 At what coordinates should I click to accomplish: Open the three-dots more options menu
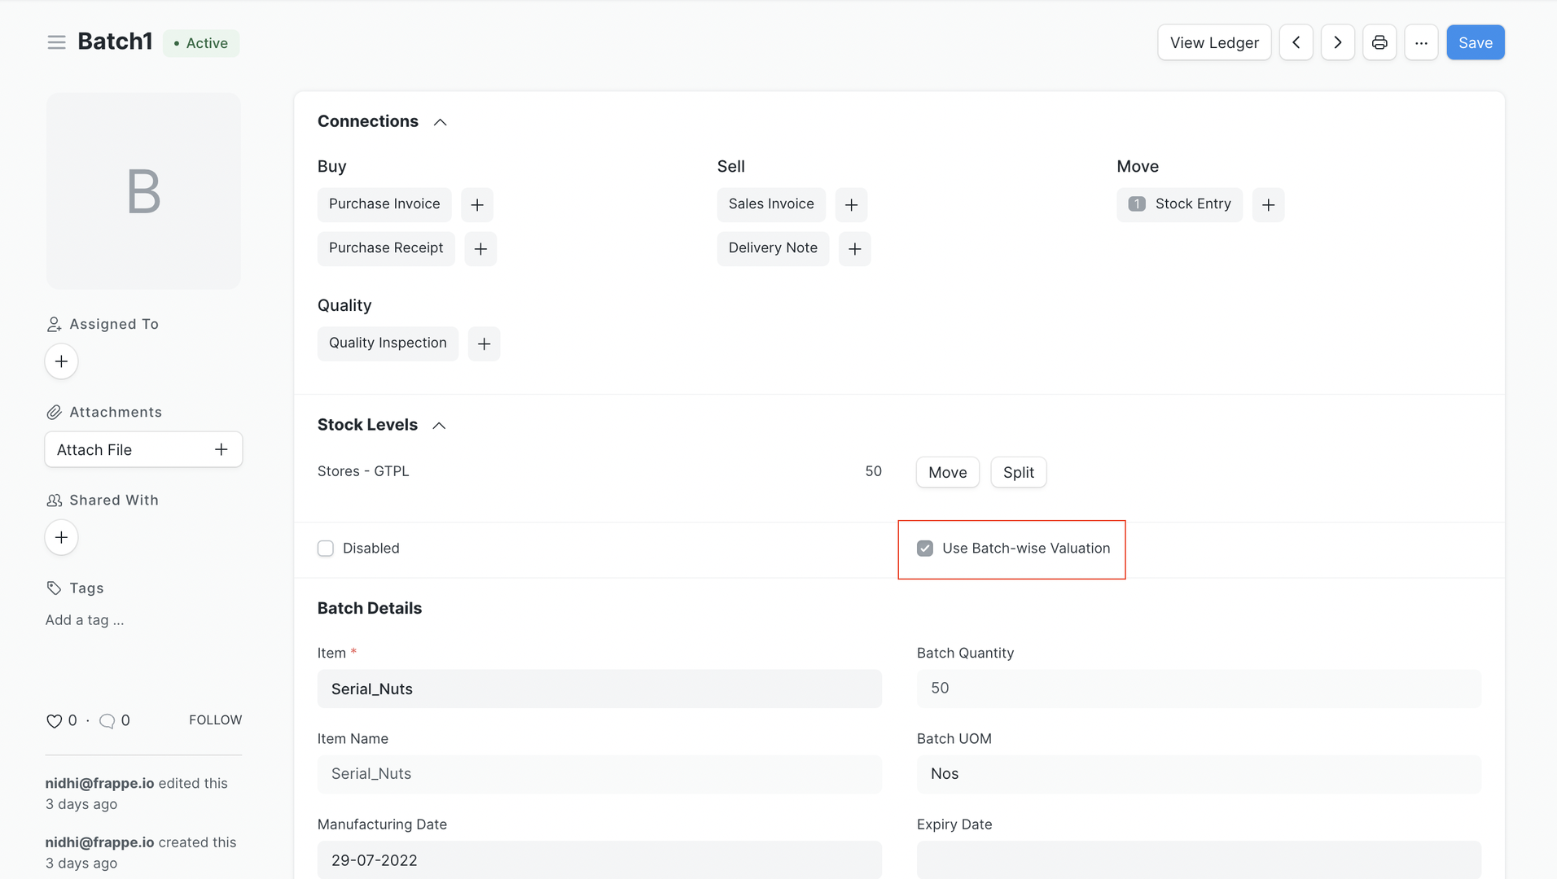tap(1421, 42)
